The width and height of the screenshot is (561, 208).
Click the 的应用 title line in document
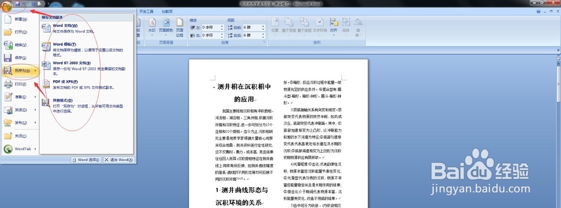coord(243,99)
